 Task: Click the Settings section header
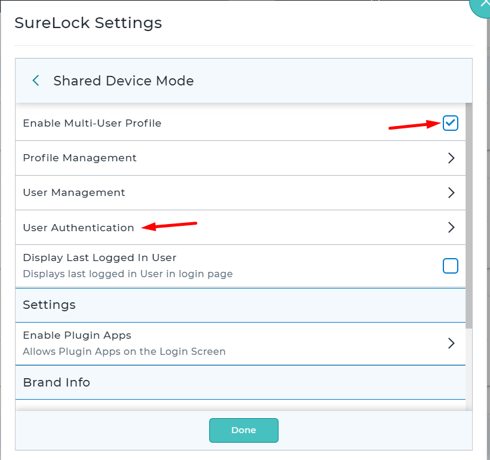(x=240, y=305)
